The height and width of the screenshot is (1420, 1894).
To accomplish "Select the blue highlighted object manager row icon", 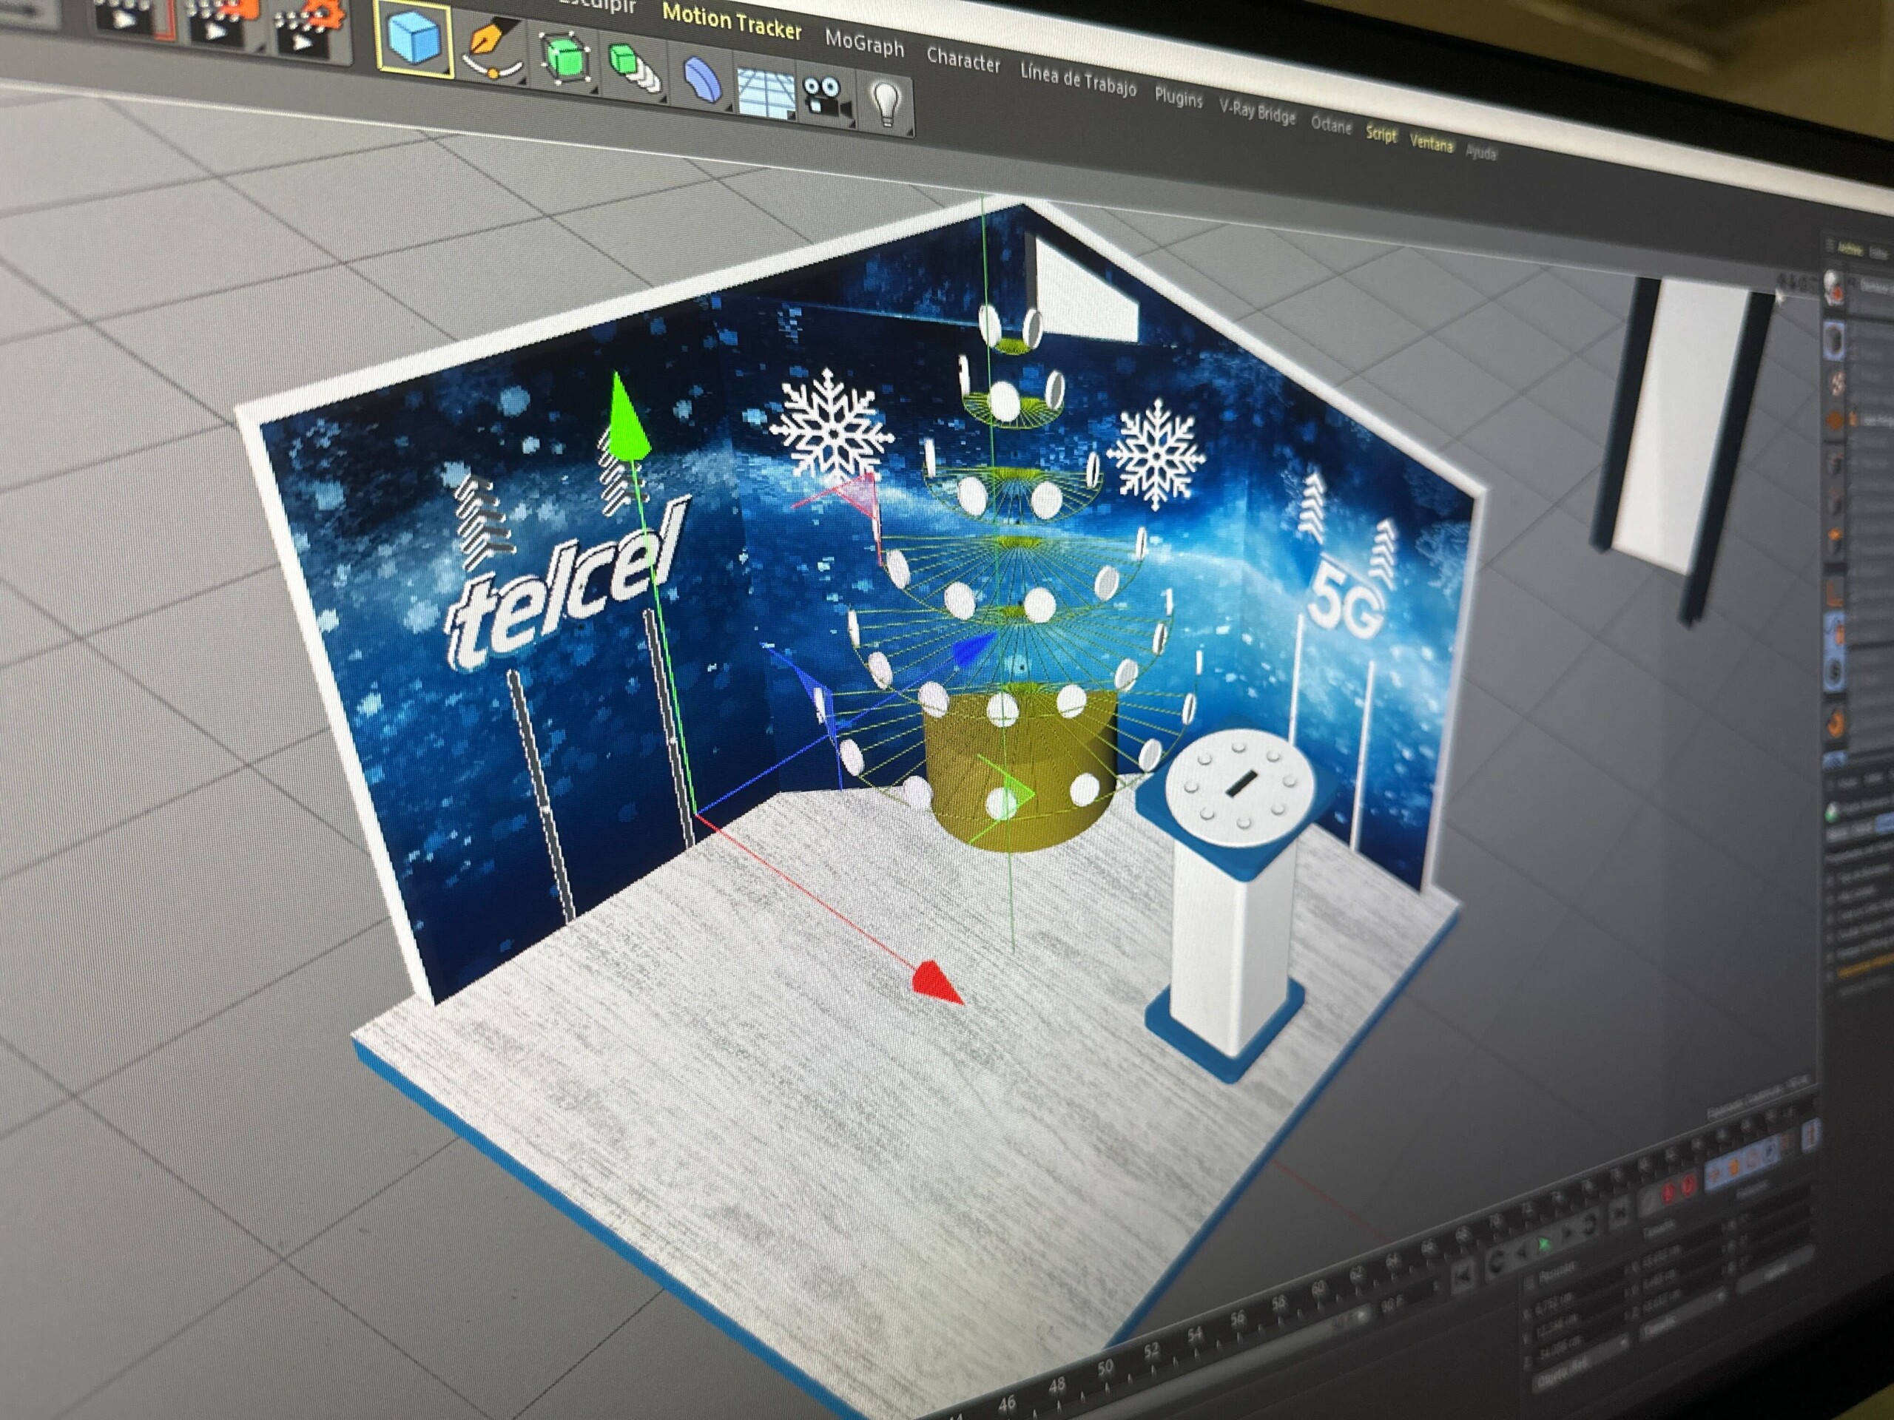I will coord(1835,342).
